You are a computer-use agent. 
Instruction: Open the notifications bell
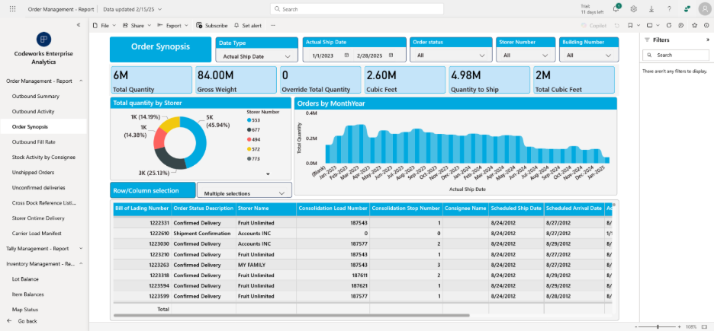tap(616, 8)
